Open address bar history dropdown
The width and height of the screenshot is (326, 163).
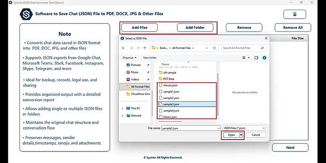pyautogui.click(x=207, y=48)
